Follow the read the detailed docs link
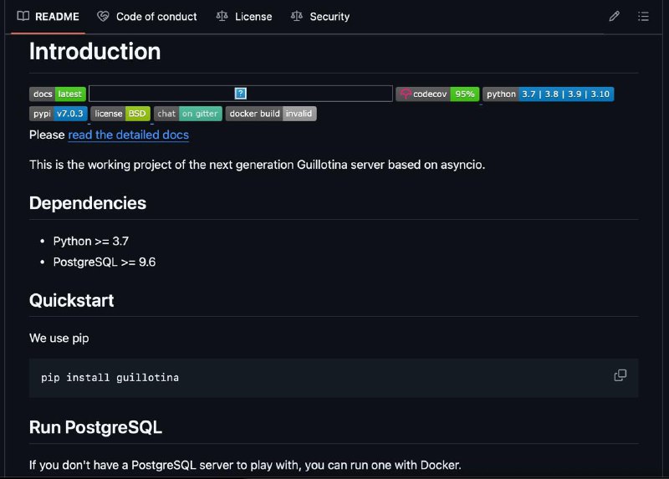 pos(129,135)
